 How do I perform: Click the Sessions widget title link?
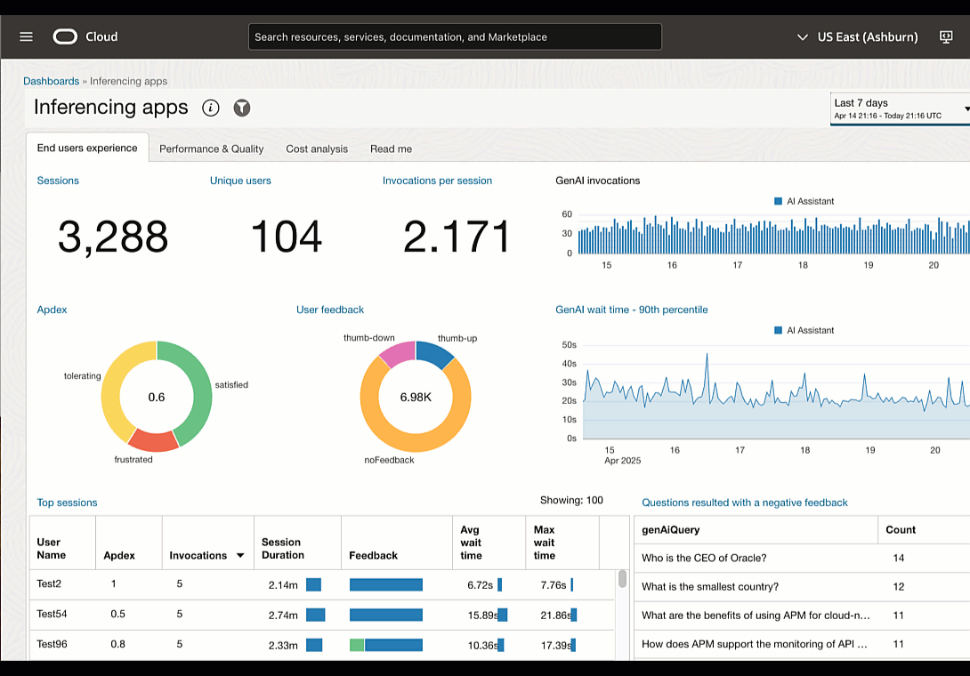coord(58,181)
